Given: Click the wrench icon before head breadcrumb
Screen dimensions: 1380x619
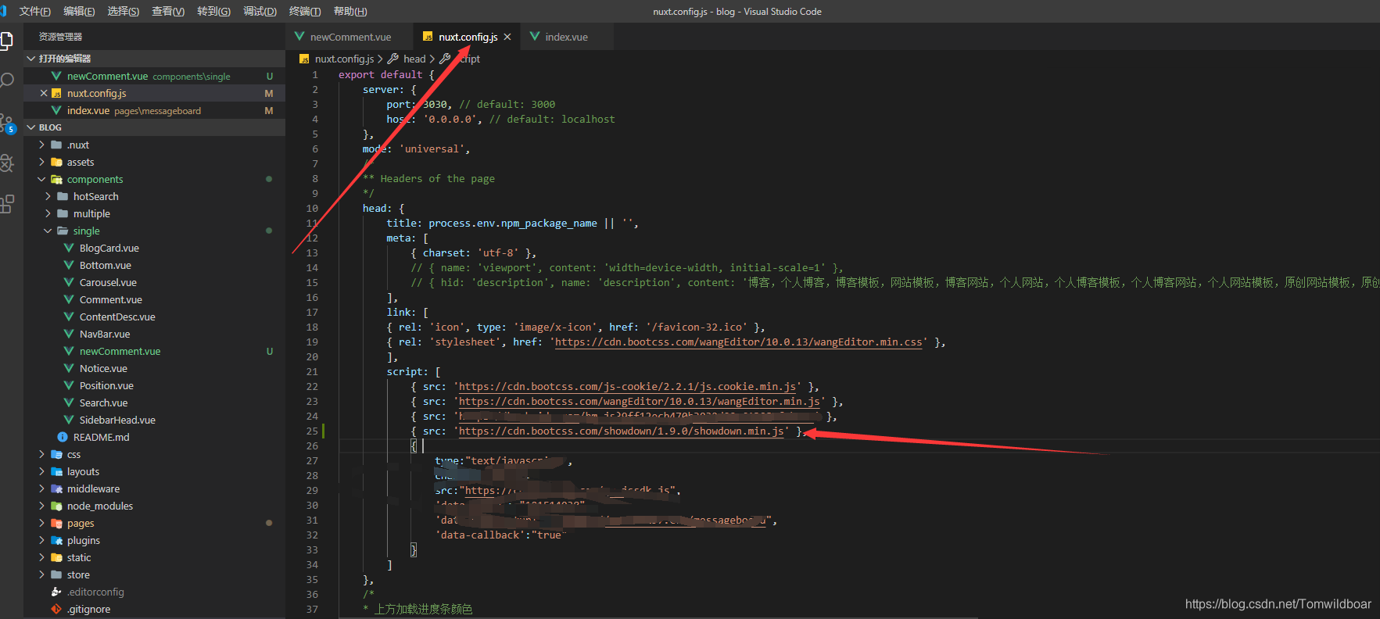Looking at the screenshot, I should [393, 59].
